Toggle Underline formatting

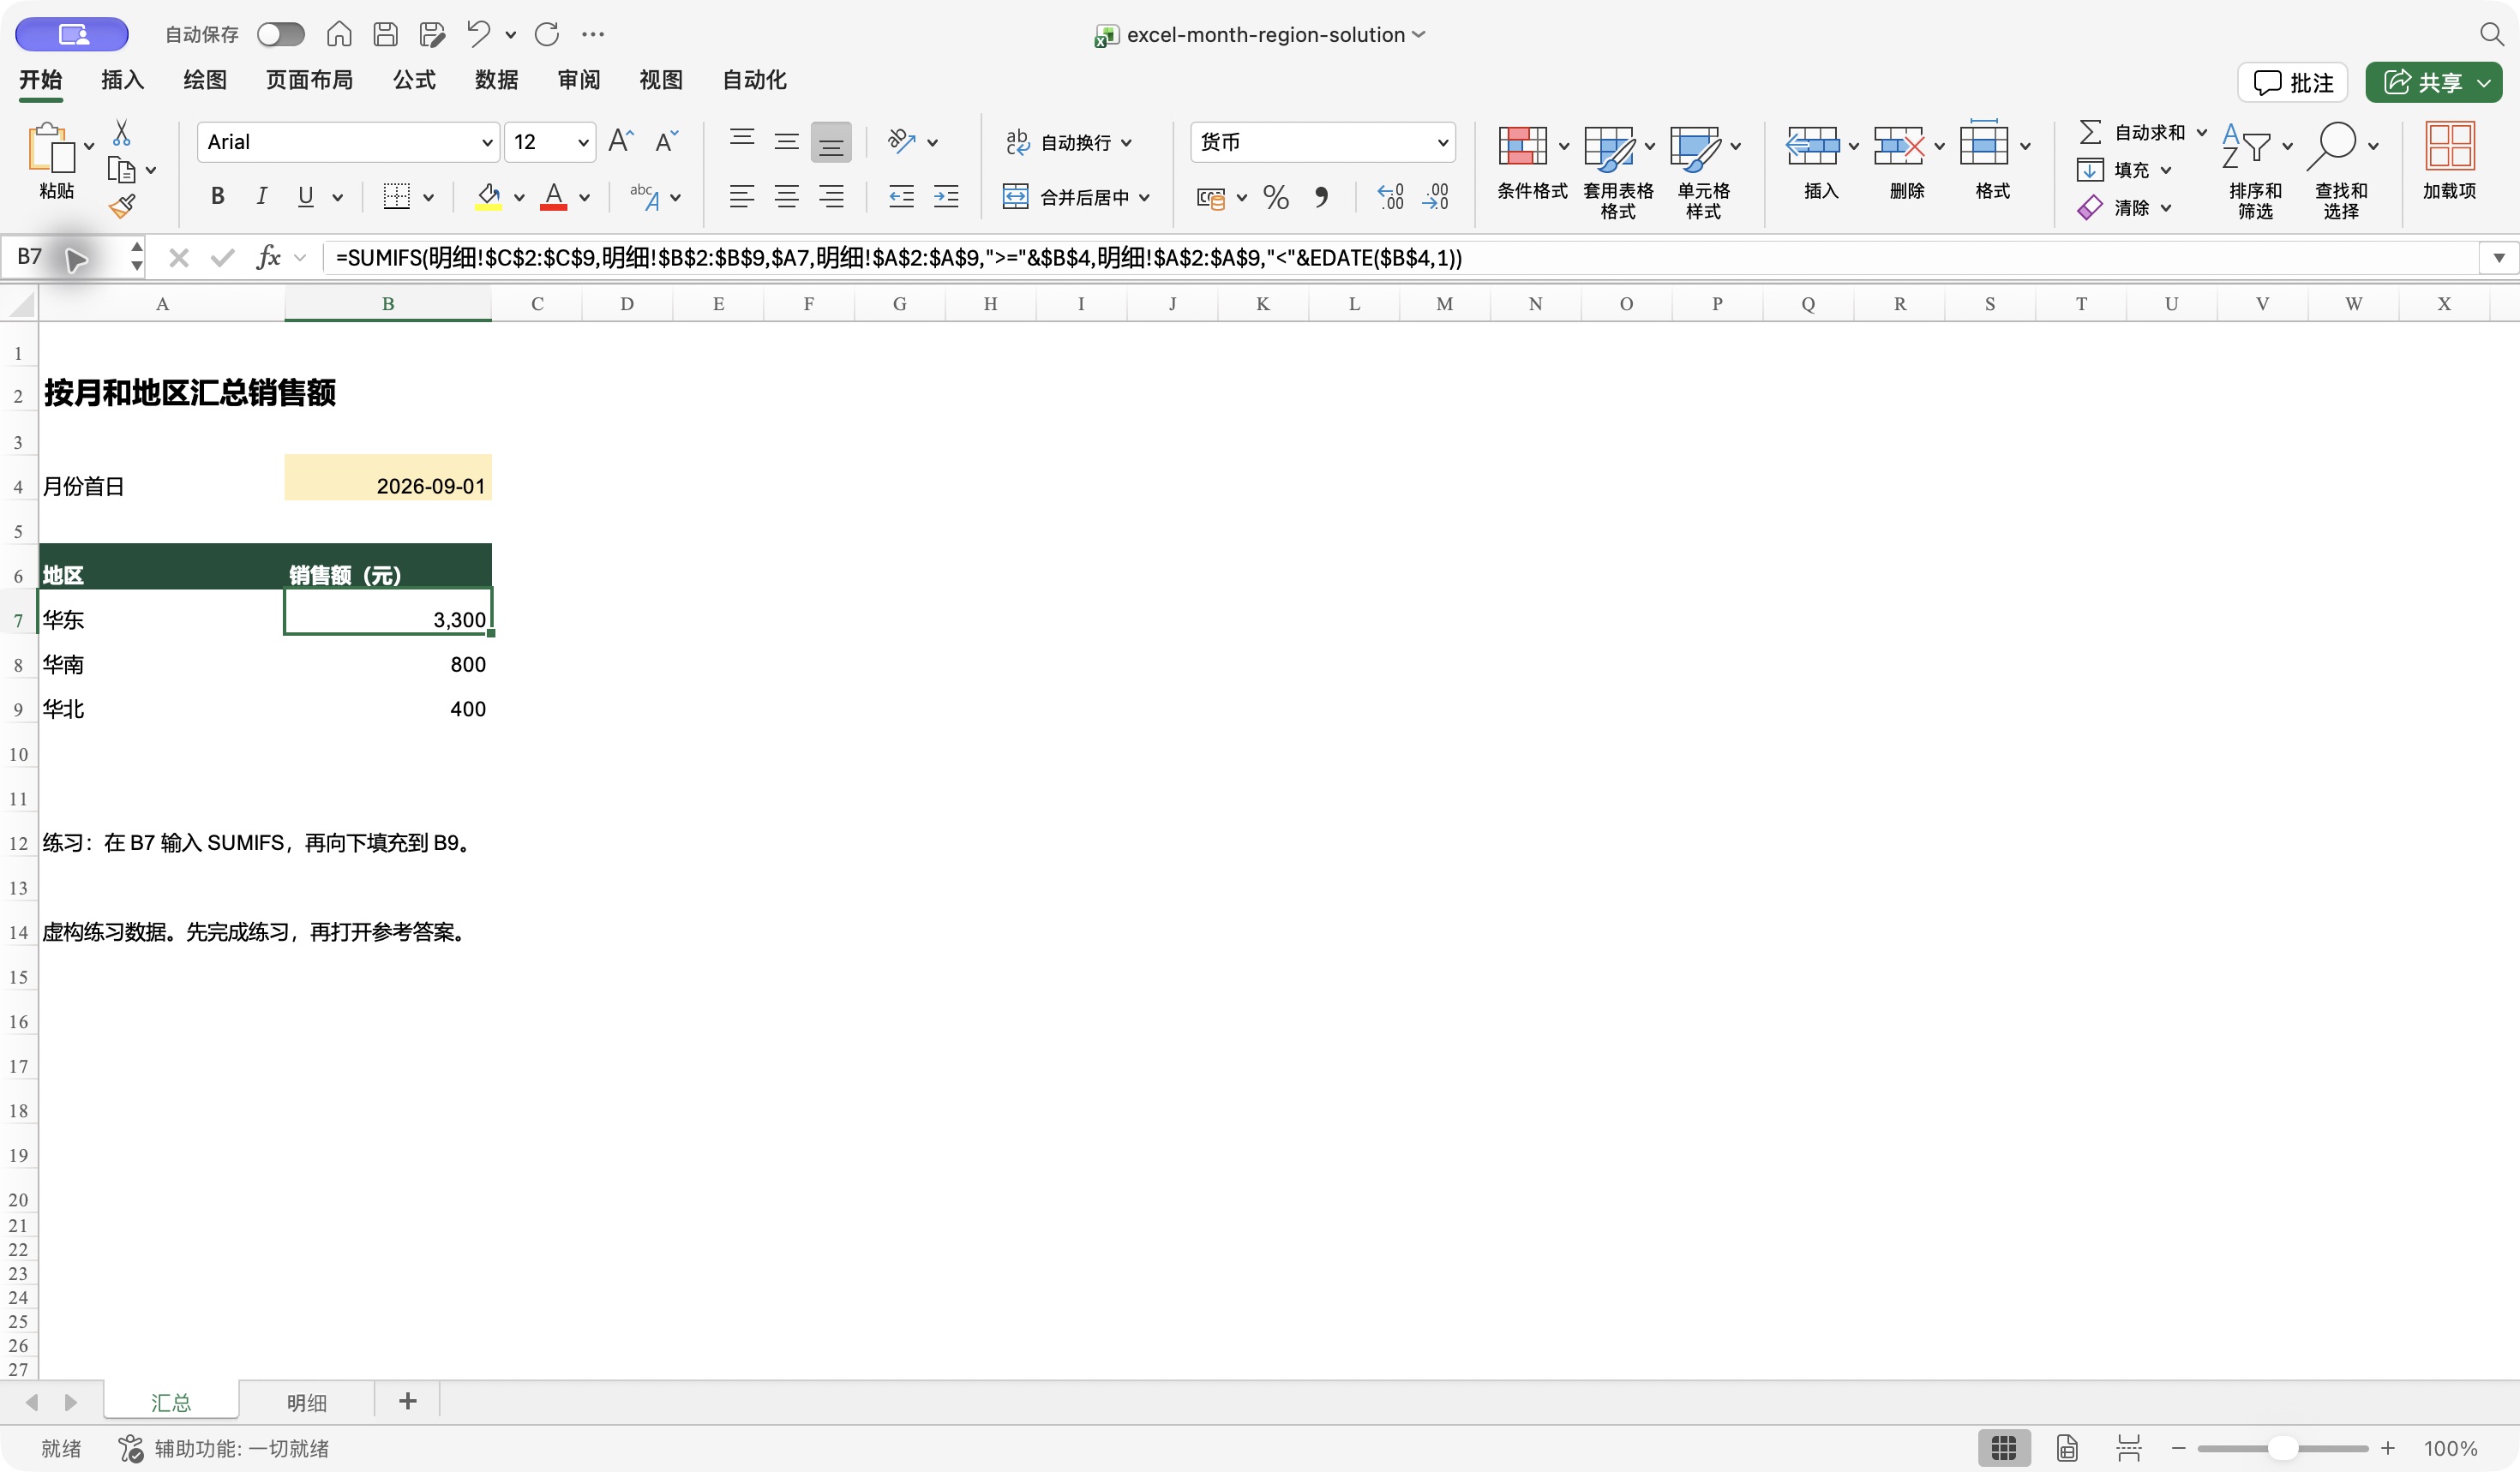pos(306,197)
